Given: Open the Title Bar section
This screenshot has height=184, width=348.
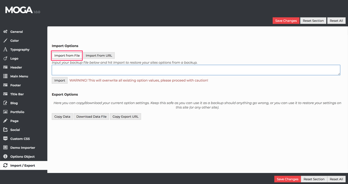Looking at the screenshot, I should tap(24, 94).
